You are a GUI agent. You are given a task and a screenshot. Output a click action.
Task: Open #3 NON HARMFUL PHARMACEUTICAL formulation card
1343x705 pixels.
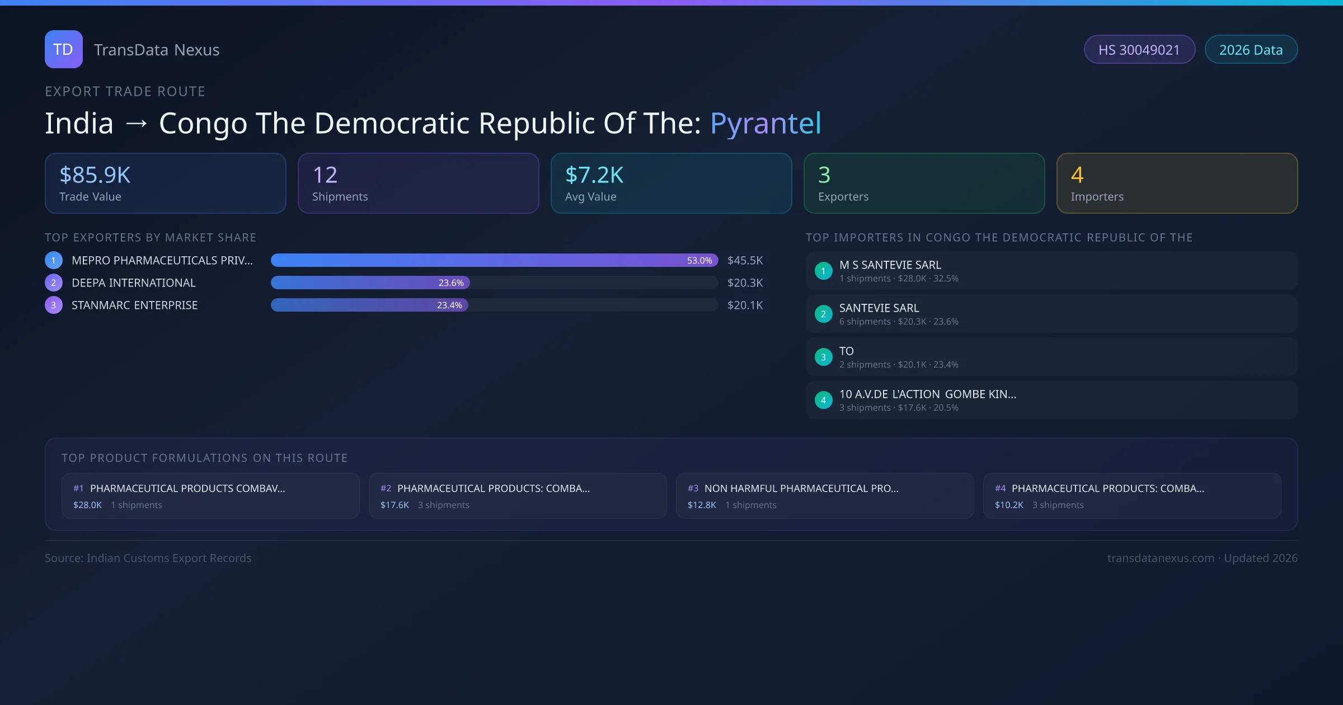[x=825, y=496]
